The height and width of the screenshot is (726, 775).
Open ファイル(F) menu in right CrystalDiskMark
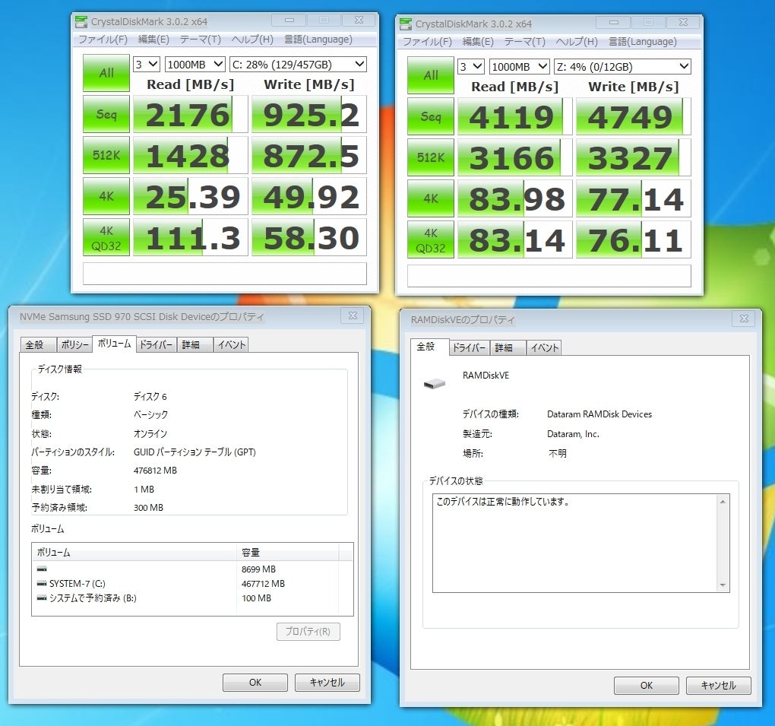[427, 42]
